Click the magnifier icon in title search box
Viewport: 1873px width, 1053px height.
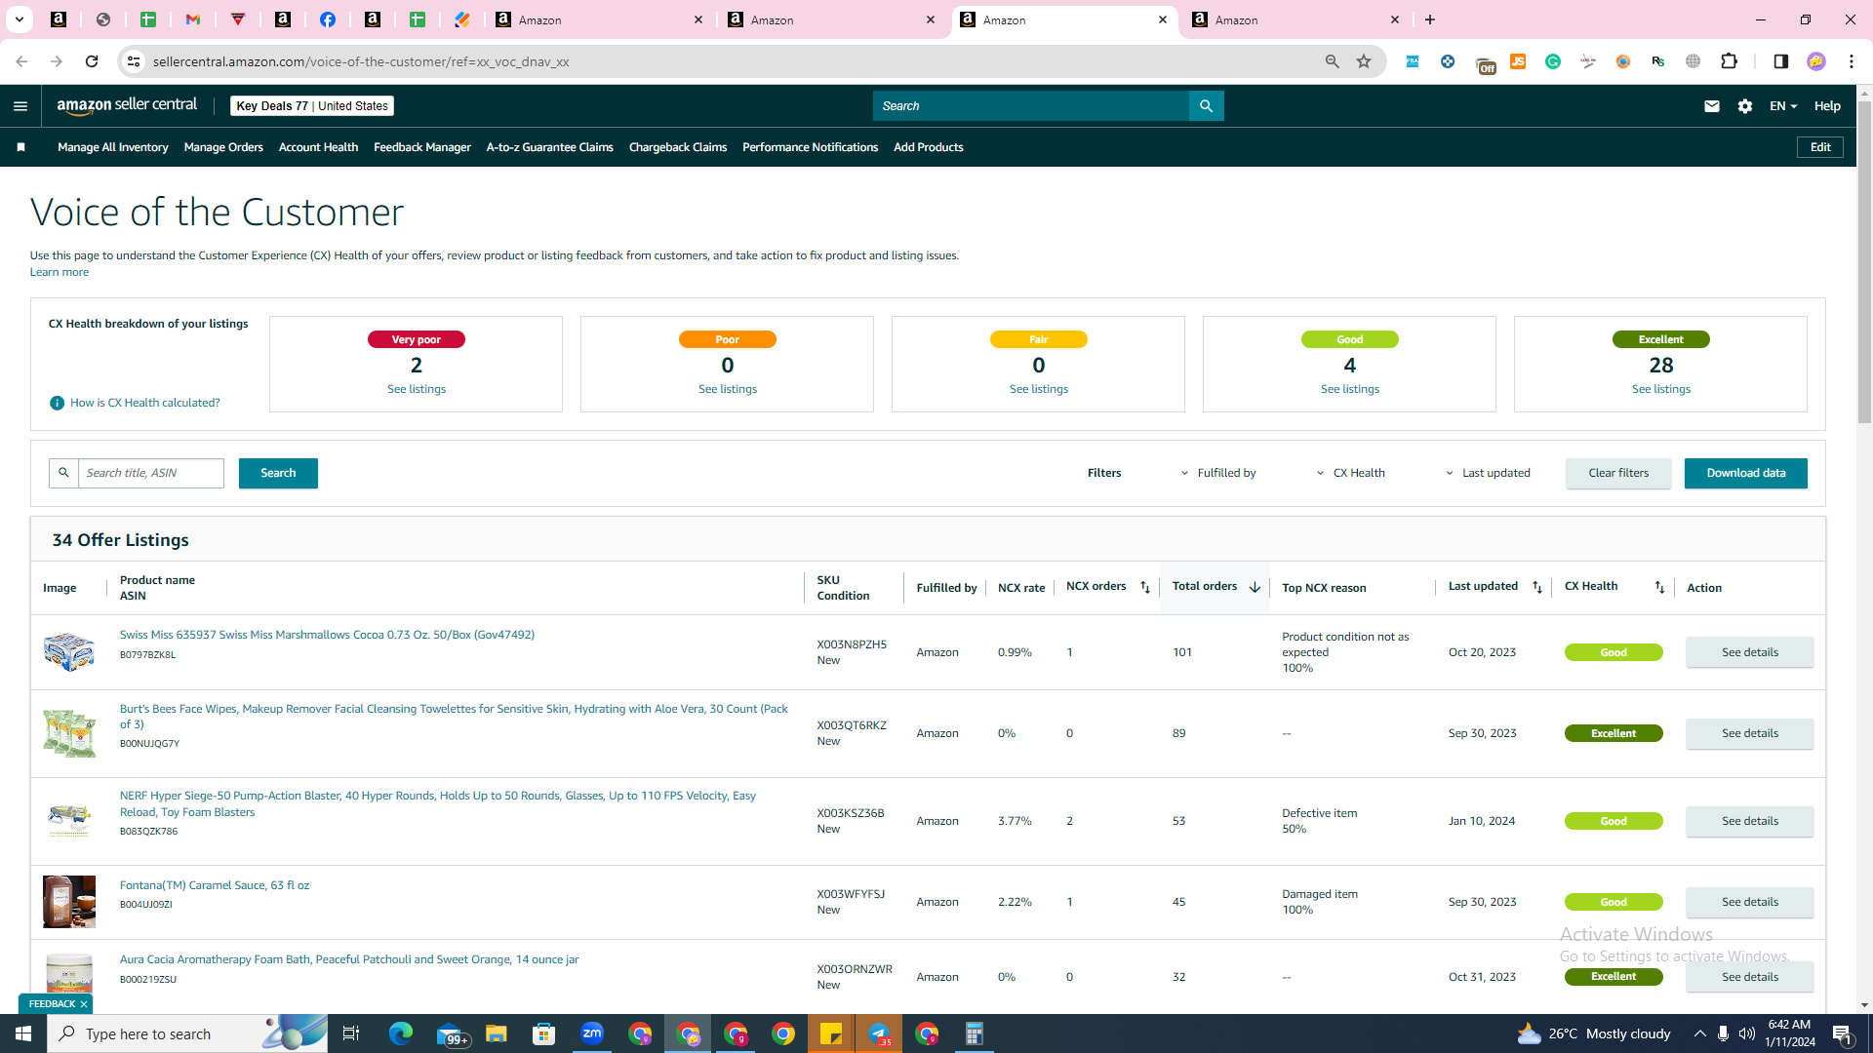click(63, 473)
